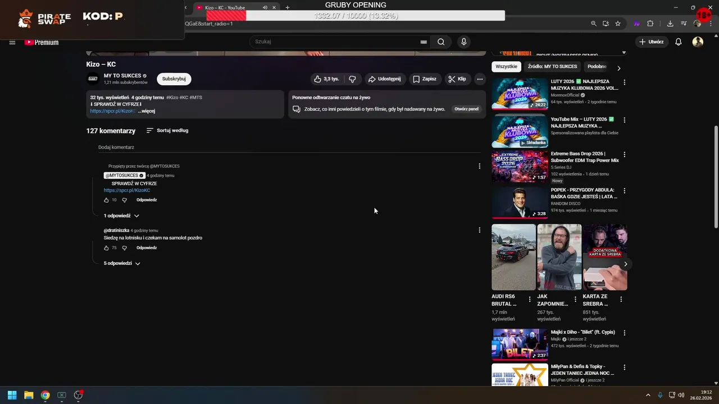Show hidden system tray icons
719x404 pixels.
(648, 395)
